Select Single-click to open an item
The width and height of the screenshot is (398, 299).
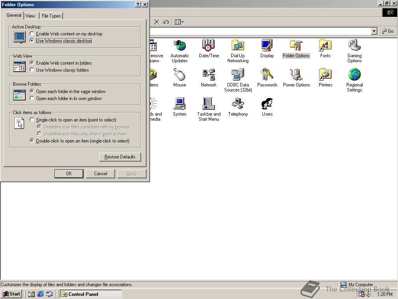pyautogui.click(x=73, y=120)
